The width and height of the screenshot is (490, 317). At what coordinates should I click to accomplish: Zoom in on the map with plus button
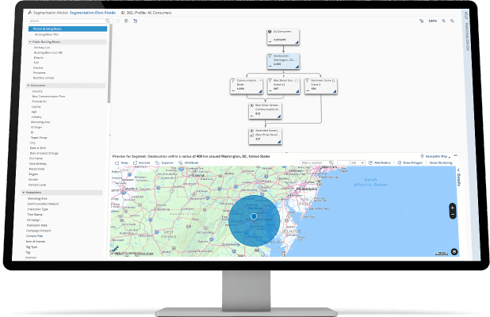(453, 208)
